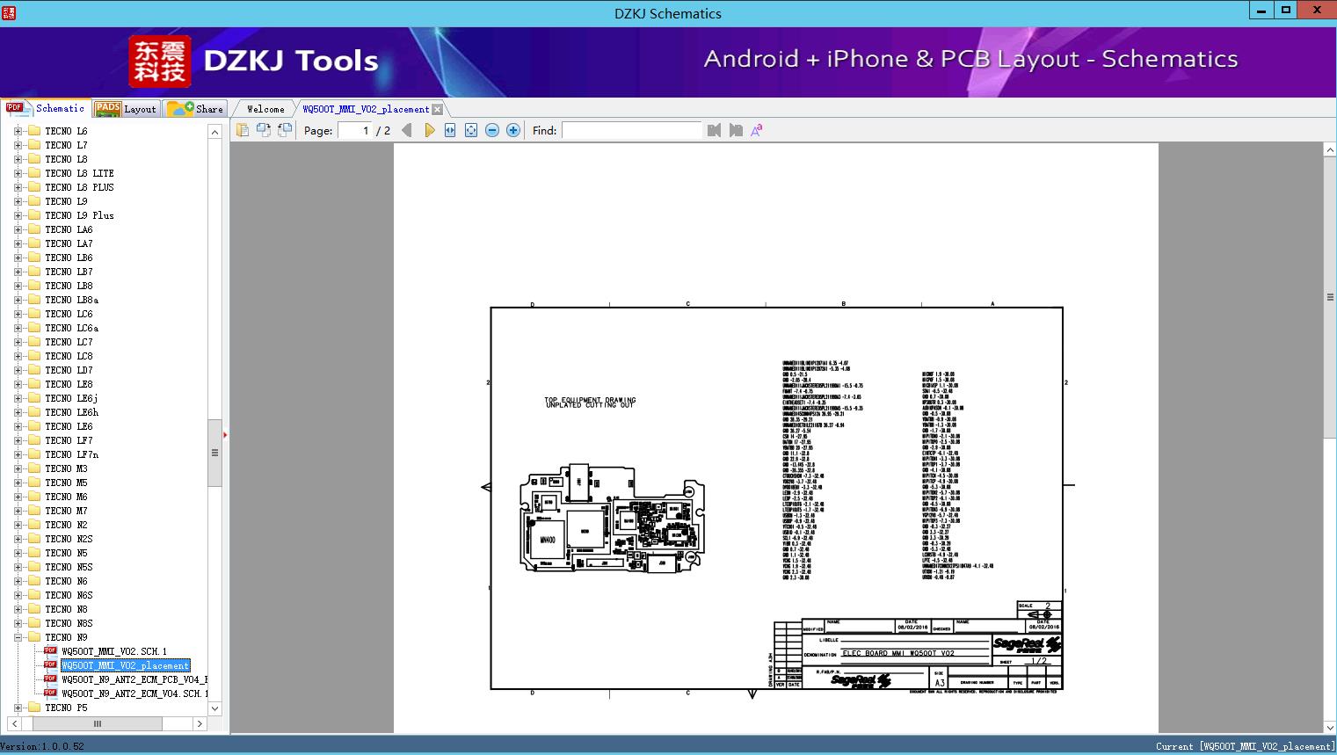Screen dimensions: 1337x755
Task: Click the fit width icon
Action: 450,130
